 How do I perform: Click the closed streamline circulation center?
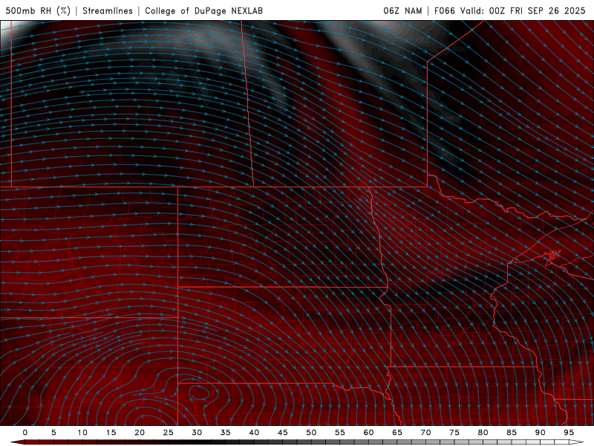coord(199,393)
